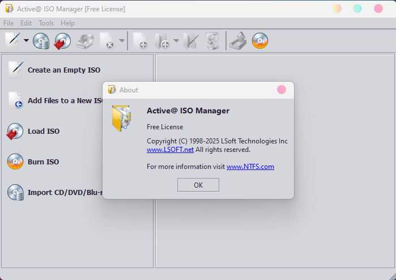The image size is (396, 280).
Task: Click the Burn ISO toolbar icon
Action: (x=260, y=41)
